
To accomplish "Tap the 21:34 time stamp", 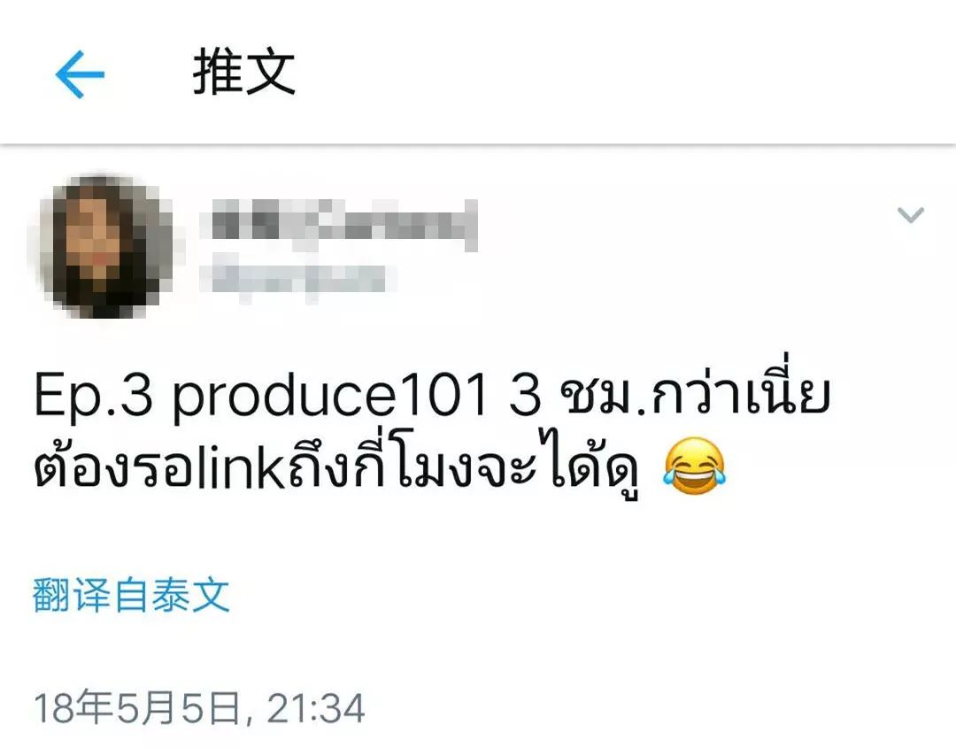I will click(x=316, y=709).
